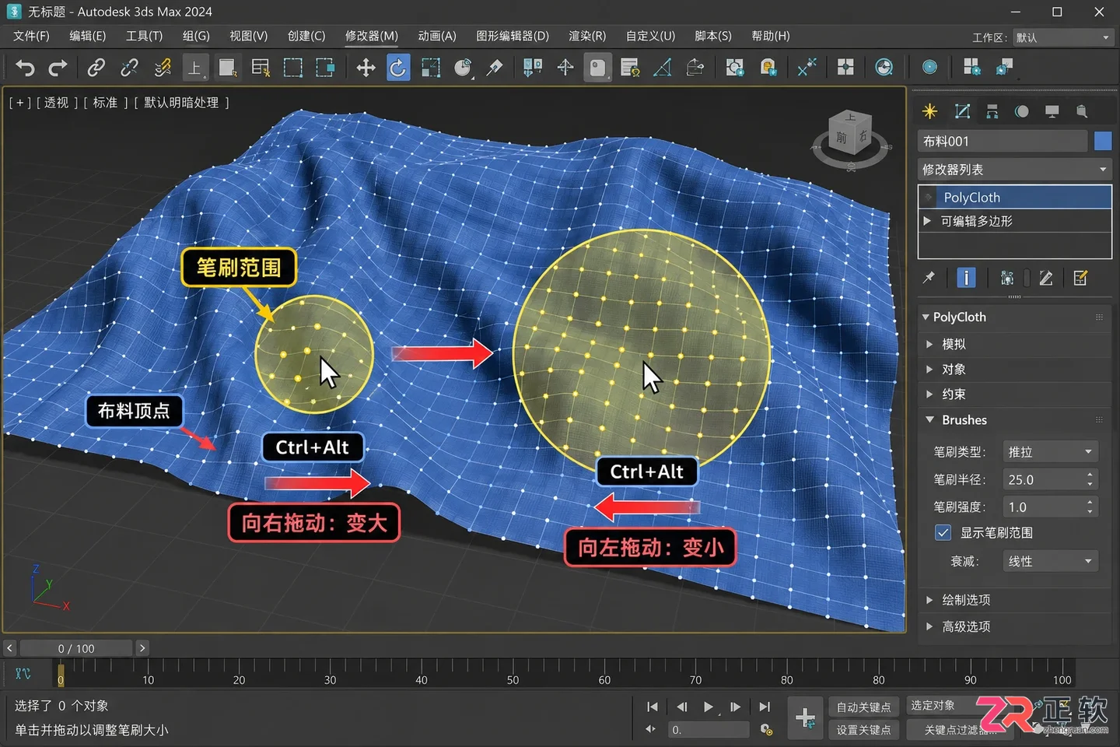The width and height of the screenshot is (1120, 747).
Task: Expand the 约束 rollout
Action: tap(1014, 395)
